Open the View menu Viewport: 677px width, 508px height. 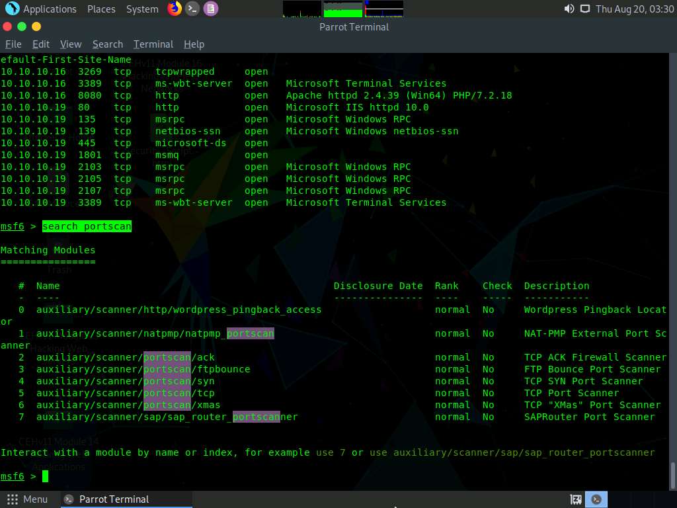click(x=71, y=44)
